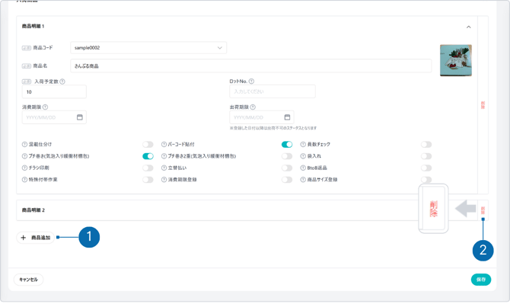Enable the 混載仕分け toggle
This screenshot has width=510, height=304.
[148, 144]
